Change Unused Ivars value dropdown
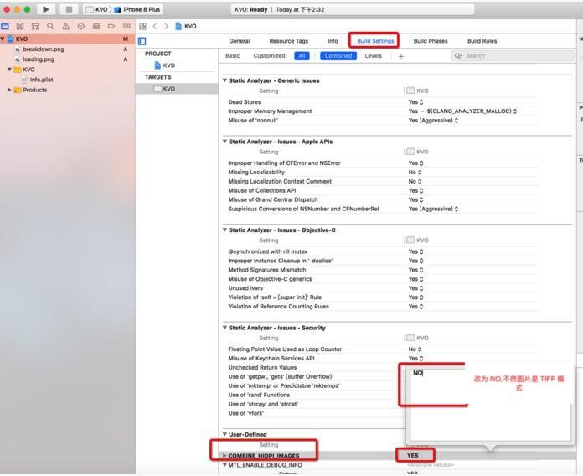This screenshot has height=476, width=583. point(415,288)
